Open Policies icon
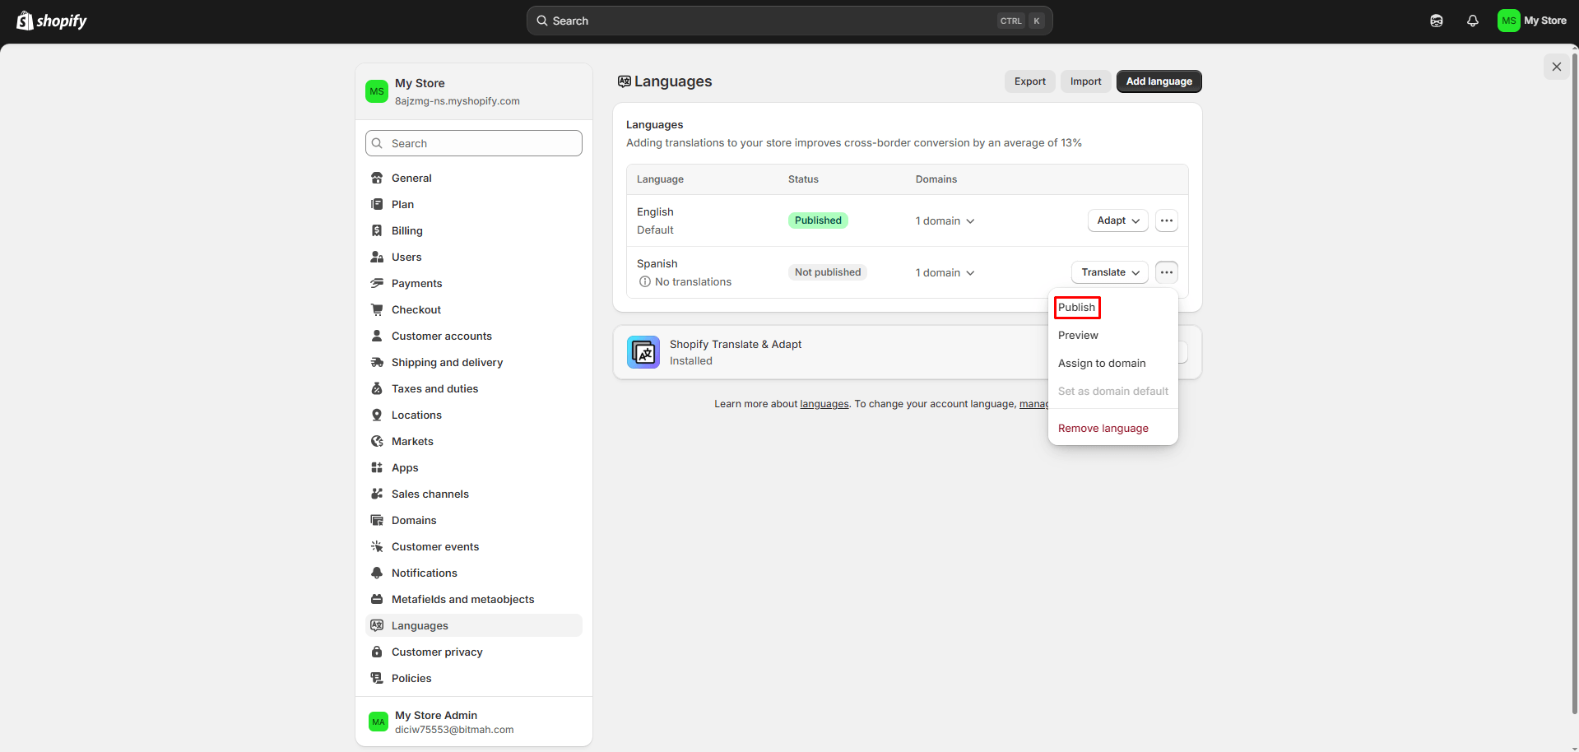The image size is (1579, 752). point(377,678)
